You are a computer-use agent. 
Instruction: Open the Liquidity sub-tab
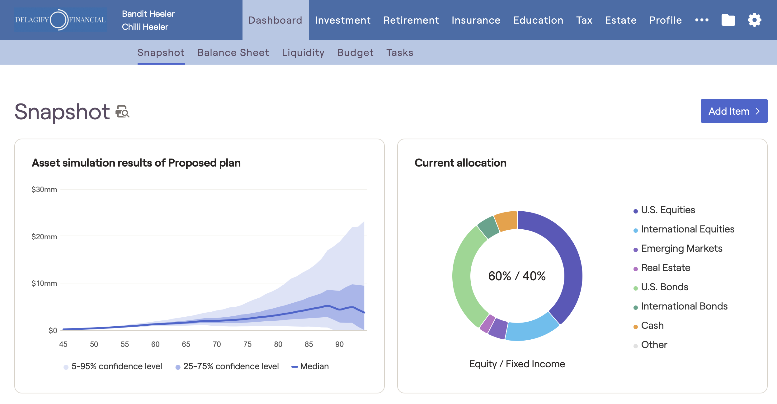pyautogui.click(x=303, y=53)
